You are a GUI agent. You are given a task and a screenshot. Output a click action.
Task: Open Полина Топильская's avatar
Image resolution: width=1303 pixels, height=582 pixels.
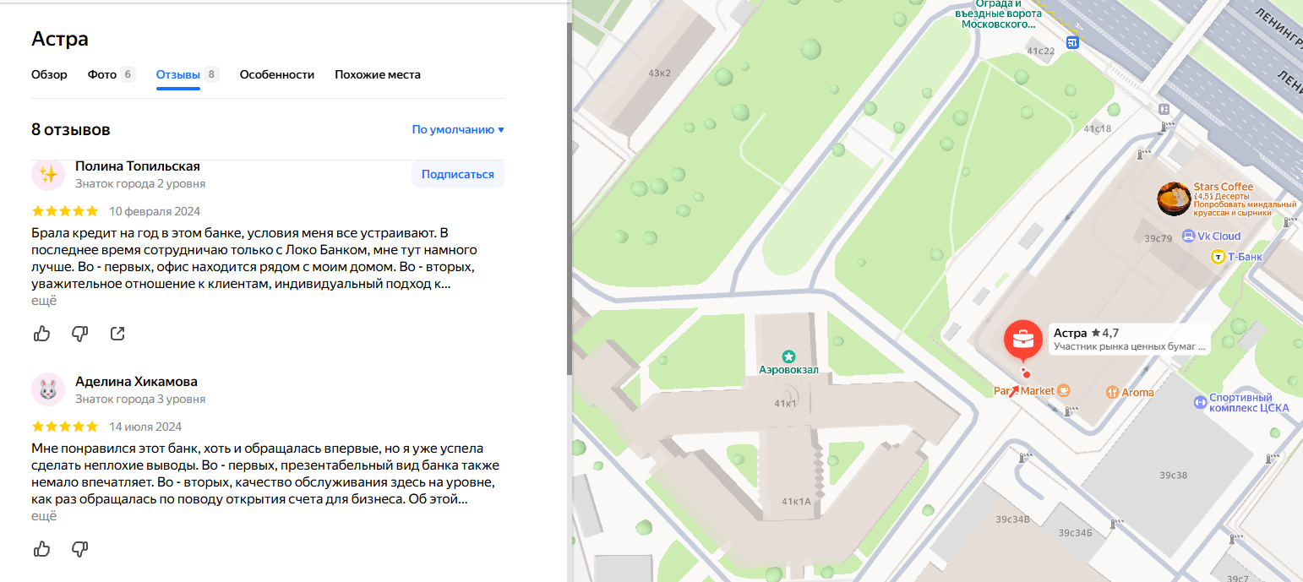48,174
